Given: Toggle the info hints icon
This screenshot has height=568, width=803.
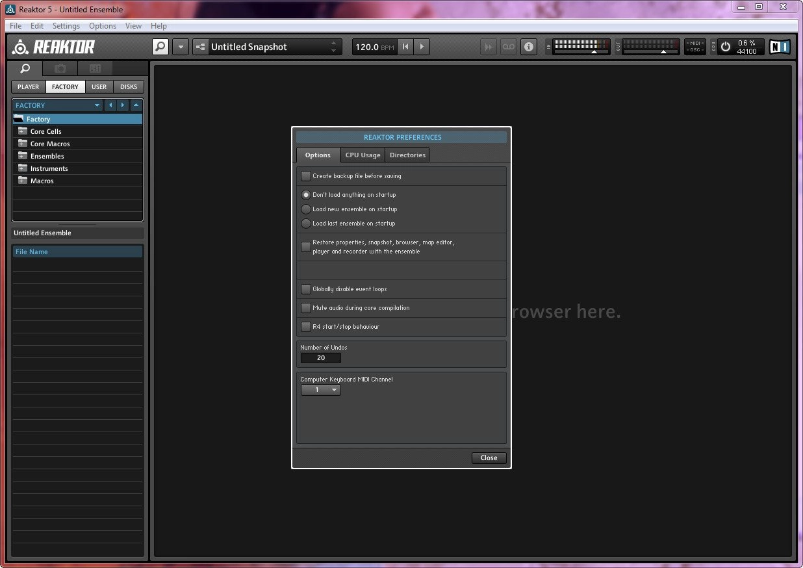Looking at the screenshot, I should coord(529,47).
